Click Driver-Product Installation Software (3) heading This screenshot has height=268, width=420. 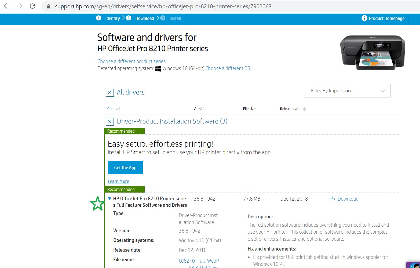click(x=172, y=121)
